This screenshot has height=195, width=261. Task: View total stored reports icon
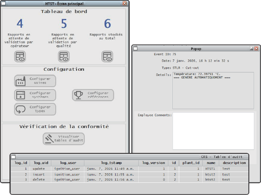(x=107, y=56)
